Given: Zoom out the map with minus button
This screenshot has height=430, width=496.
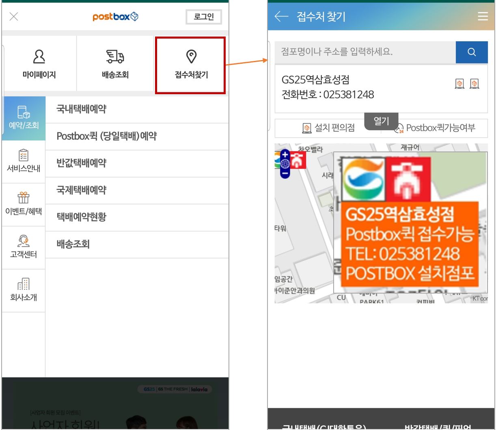Looking at the screenshot, I should click(x=285, y=174).
